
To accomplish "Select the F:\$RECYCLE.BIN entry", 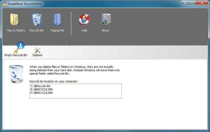I will click(42, 93).
